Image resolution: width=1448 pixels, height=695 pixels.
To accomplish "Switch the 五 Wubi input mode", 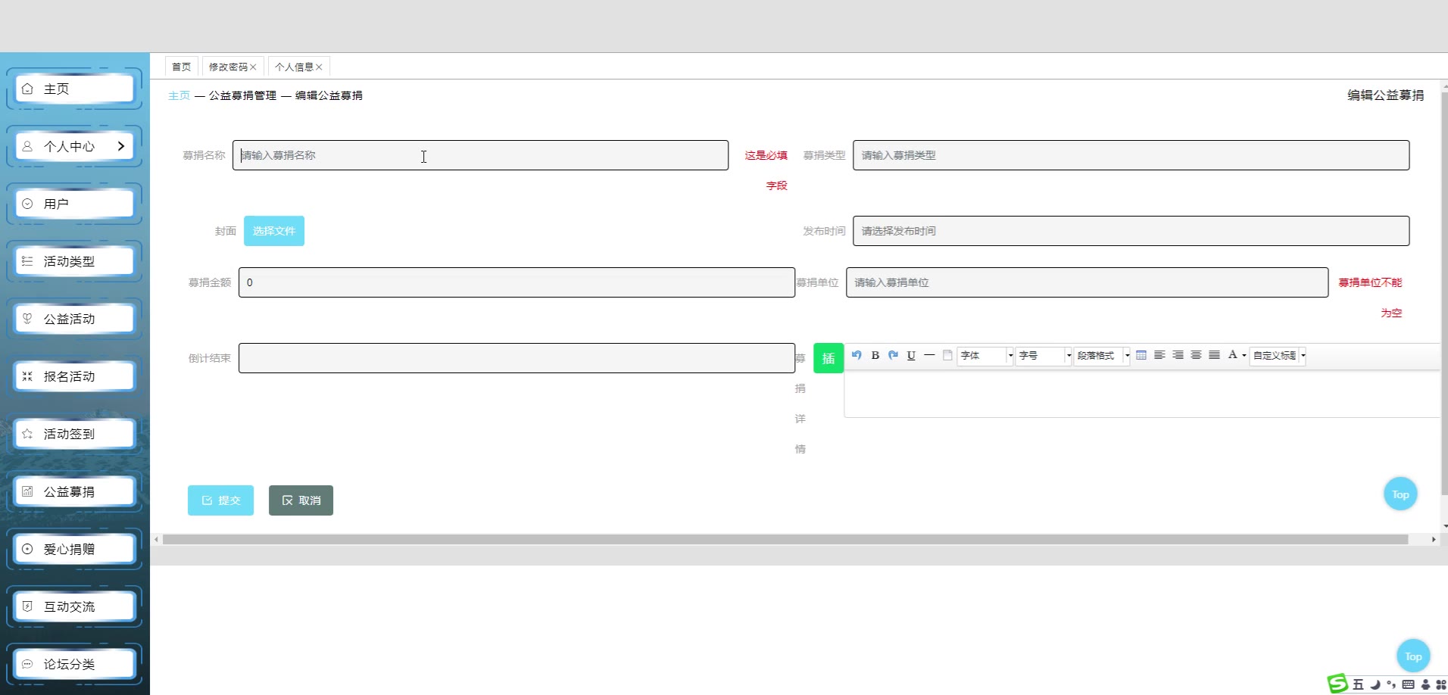I will pyautogui.click(x=1358, y=684).
